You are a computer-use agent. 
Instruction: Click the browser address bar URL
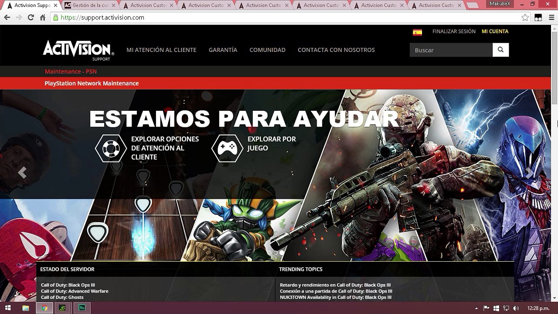tap(102, 17)
